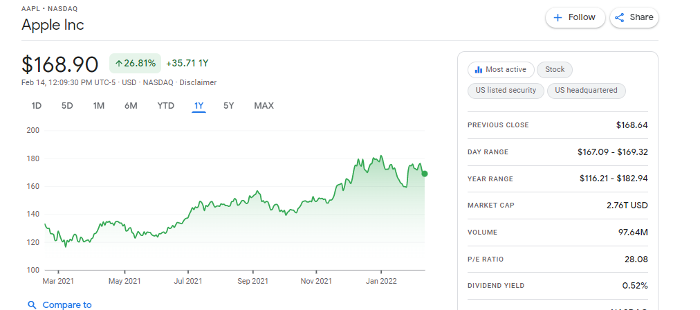The height and width of the screenshot is (310, 700).
Task: Click the 180 y-axis label
Action: [34, 158]
